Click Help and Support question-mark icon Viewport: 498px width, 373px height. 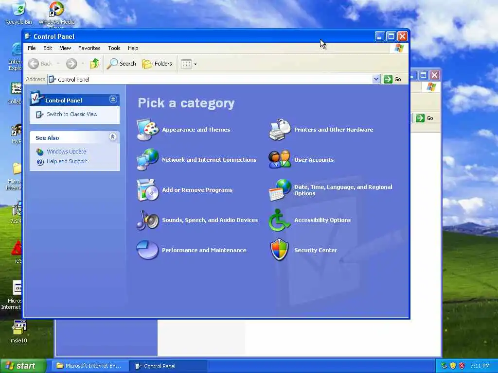[40, 162]
